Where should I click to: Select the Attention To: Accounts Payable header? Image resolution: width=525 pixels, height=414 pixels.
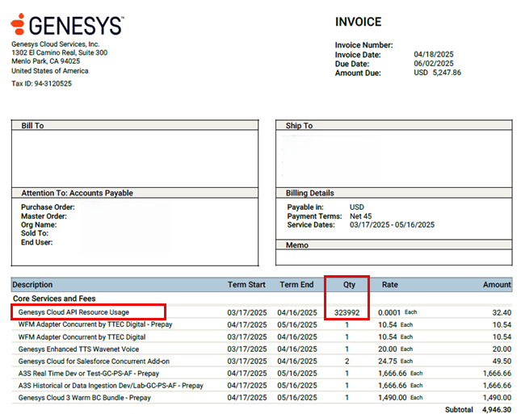[x=77, y=193]
